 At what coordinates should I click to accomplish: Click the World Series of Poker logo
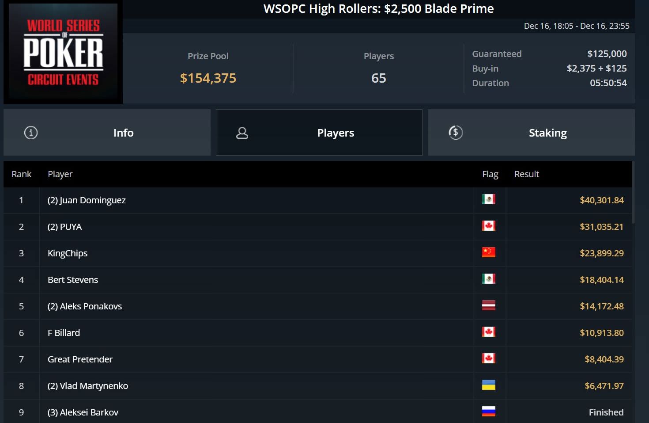(x=63, y=53)
